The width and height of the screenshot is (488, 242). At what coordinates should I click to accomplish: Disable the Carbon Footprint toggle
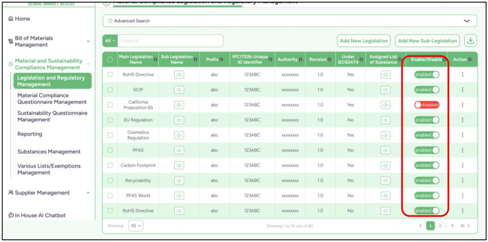[427, 166]
